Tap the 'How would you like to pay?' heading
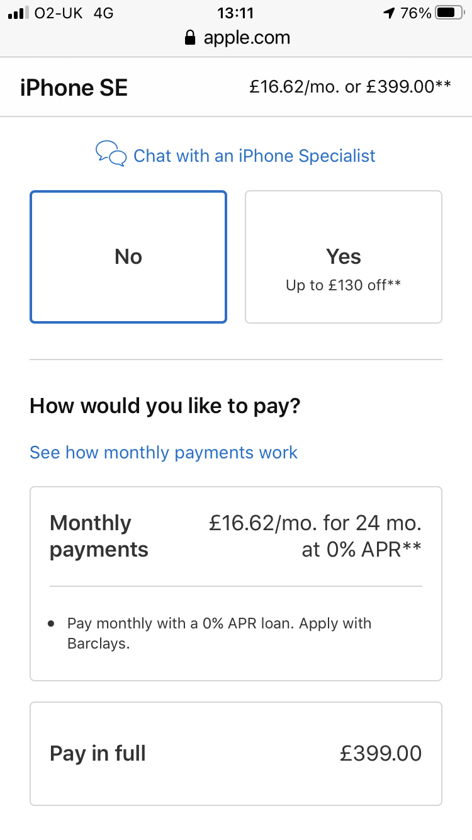Image resolution: width=472 pixels, height=840 pixels. tap(165, 406)
